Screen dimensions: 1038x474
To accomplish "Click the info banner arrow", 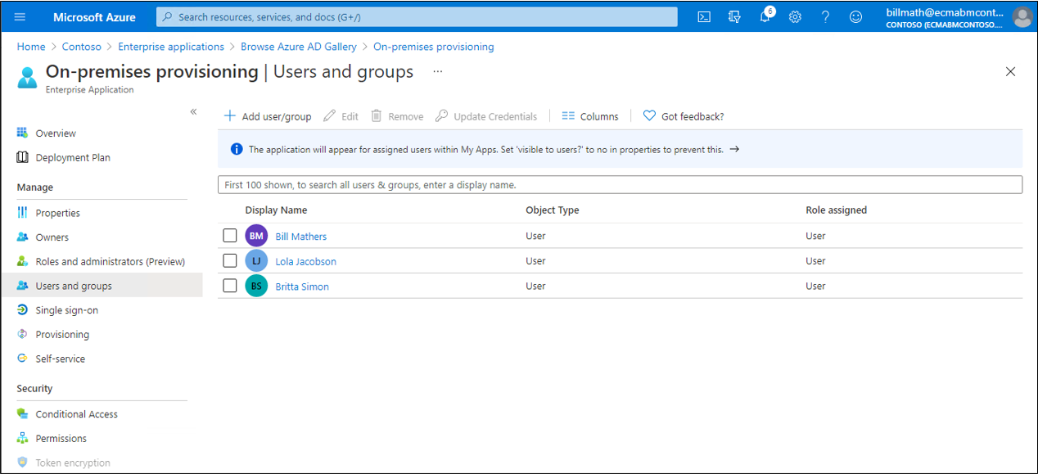I will pos(734,149).
